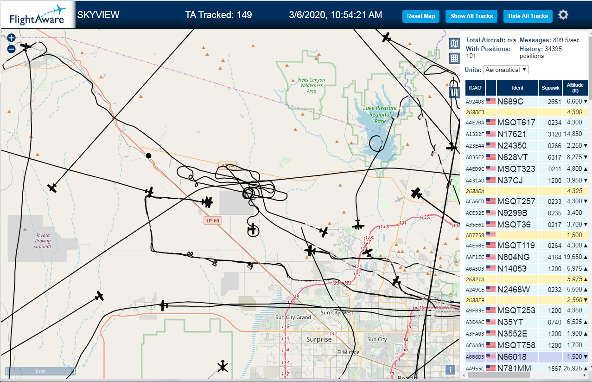Click ICAO code 268ADA row
The width and height of the screenshot is (592, 382).
point(527,191)
